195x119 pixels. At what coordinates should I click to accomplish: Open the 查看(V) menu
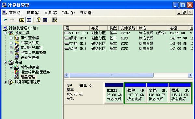[51, 13]
